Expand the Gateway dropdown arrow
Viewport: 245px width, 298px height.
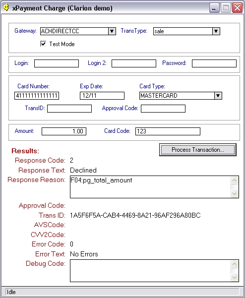112,31
